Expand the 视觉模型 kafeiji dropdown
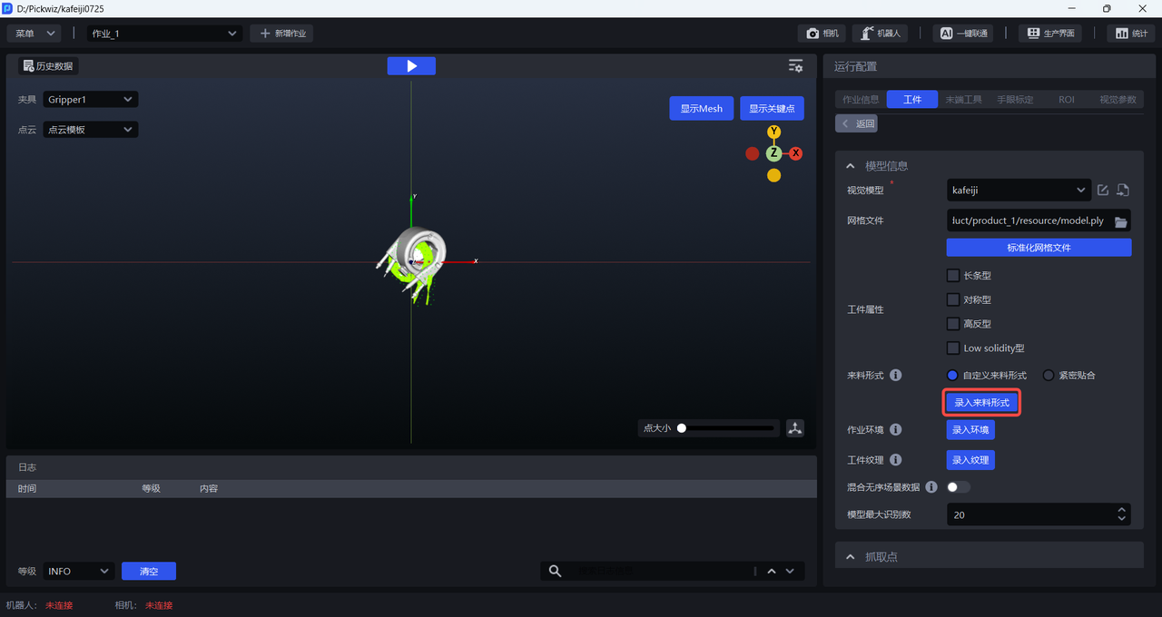Viewport: 1162px width, 617px height. coord(1017,191)
